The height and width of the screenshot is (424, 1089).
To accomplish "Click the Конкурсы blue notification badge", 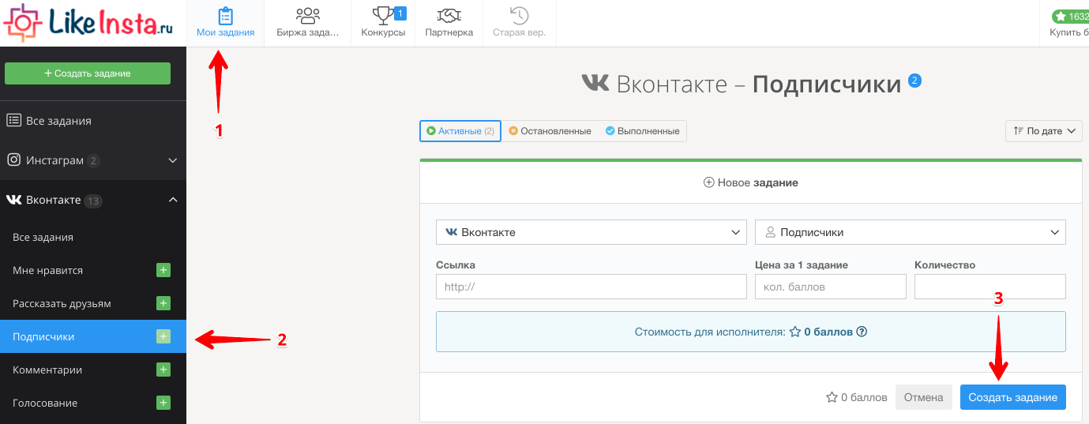I will pos(400,13).
